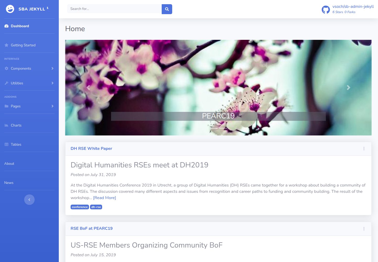Viewport: 378px width, 262px height.
Task: Click the Charts bar-graph icon
Action: [x=7, y=125]
